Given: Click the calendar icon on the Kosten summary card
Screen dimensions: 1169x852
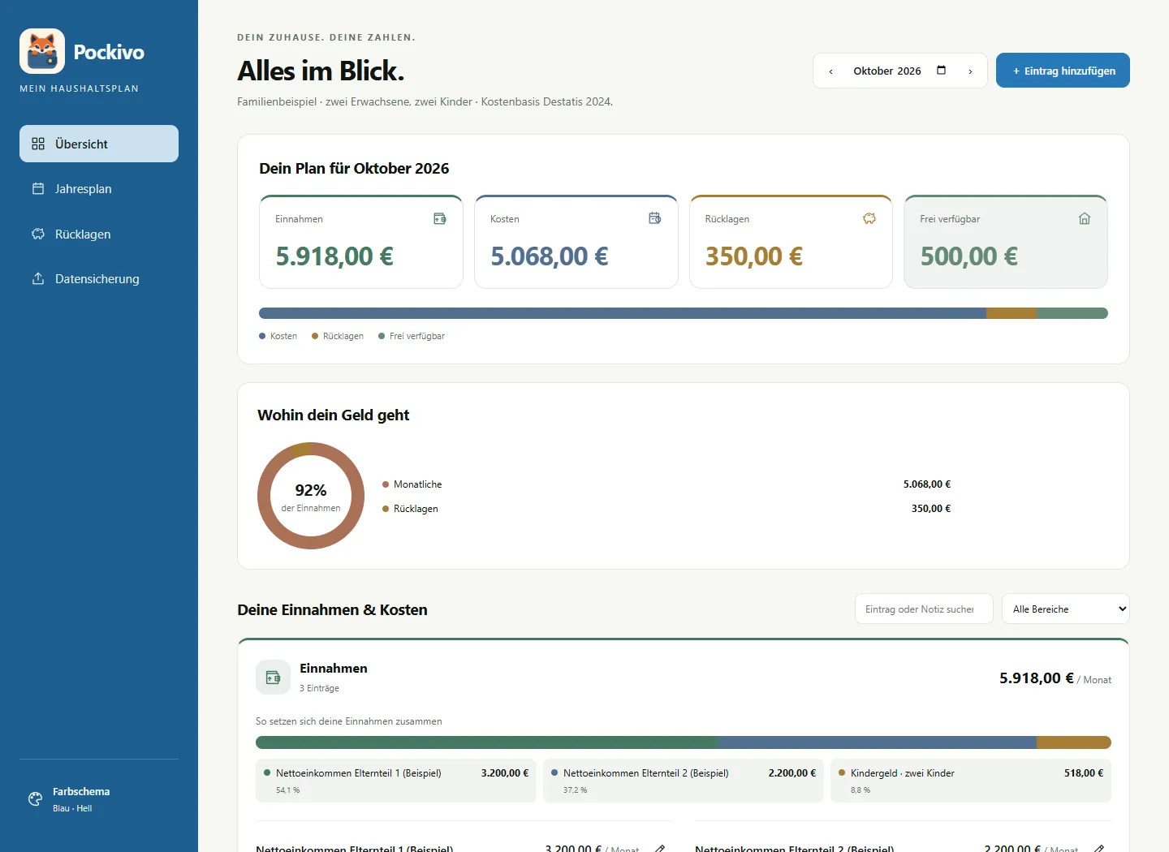Looking at the screenshot, I should tap(655, 218).
